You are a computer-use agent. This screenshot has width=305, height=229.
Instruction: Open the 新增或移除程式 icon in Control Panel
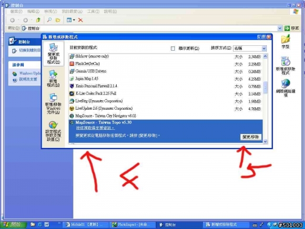285,65
